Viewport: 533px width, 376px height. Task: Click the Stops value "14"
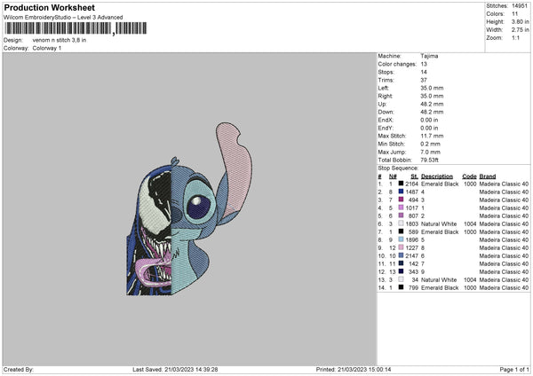tap(424, 72)
